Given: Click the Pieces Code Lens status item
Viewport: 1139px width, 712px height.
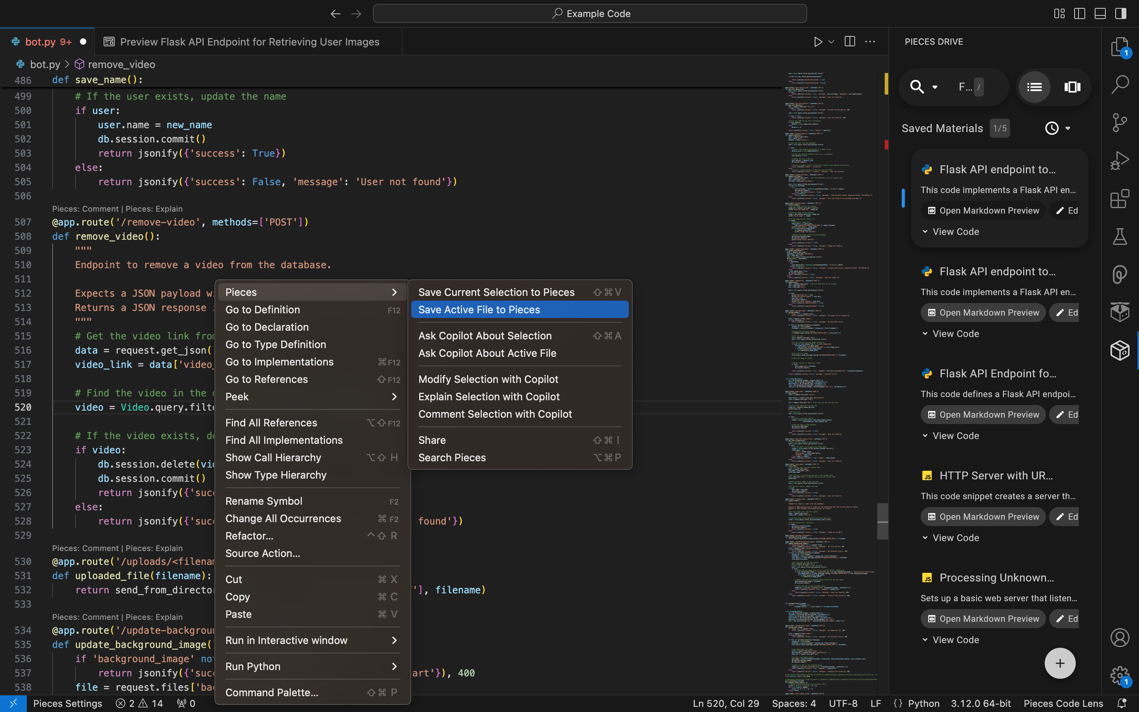Looking at the screenshot, I should click(1063, 704).
